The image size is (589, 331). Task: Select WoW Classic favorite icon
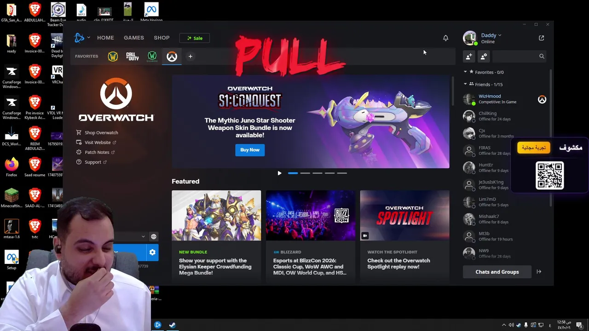pyautogui.click(x=152, y=56)
